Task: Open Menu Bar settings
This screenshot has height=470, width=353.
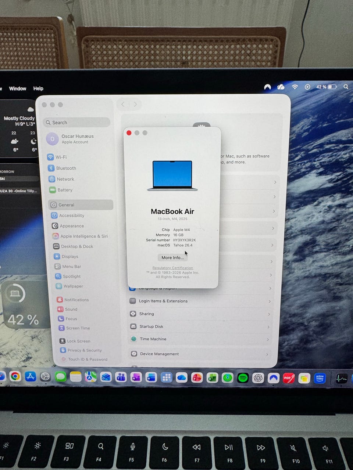Action: point(68,266)
